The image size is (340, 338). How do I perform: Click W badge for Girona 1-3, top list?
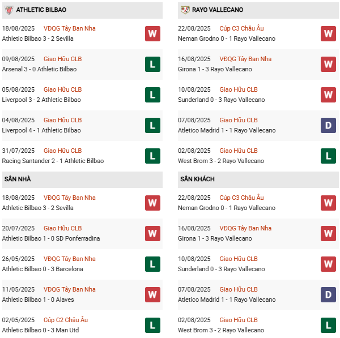click(329, 64)
